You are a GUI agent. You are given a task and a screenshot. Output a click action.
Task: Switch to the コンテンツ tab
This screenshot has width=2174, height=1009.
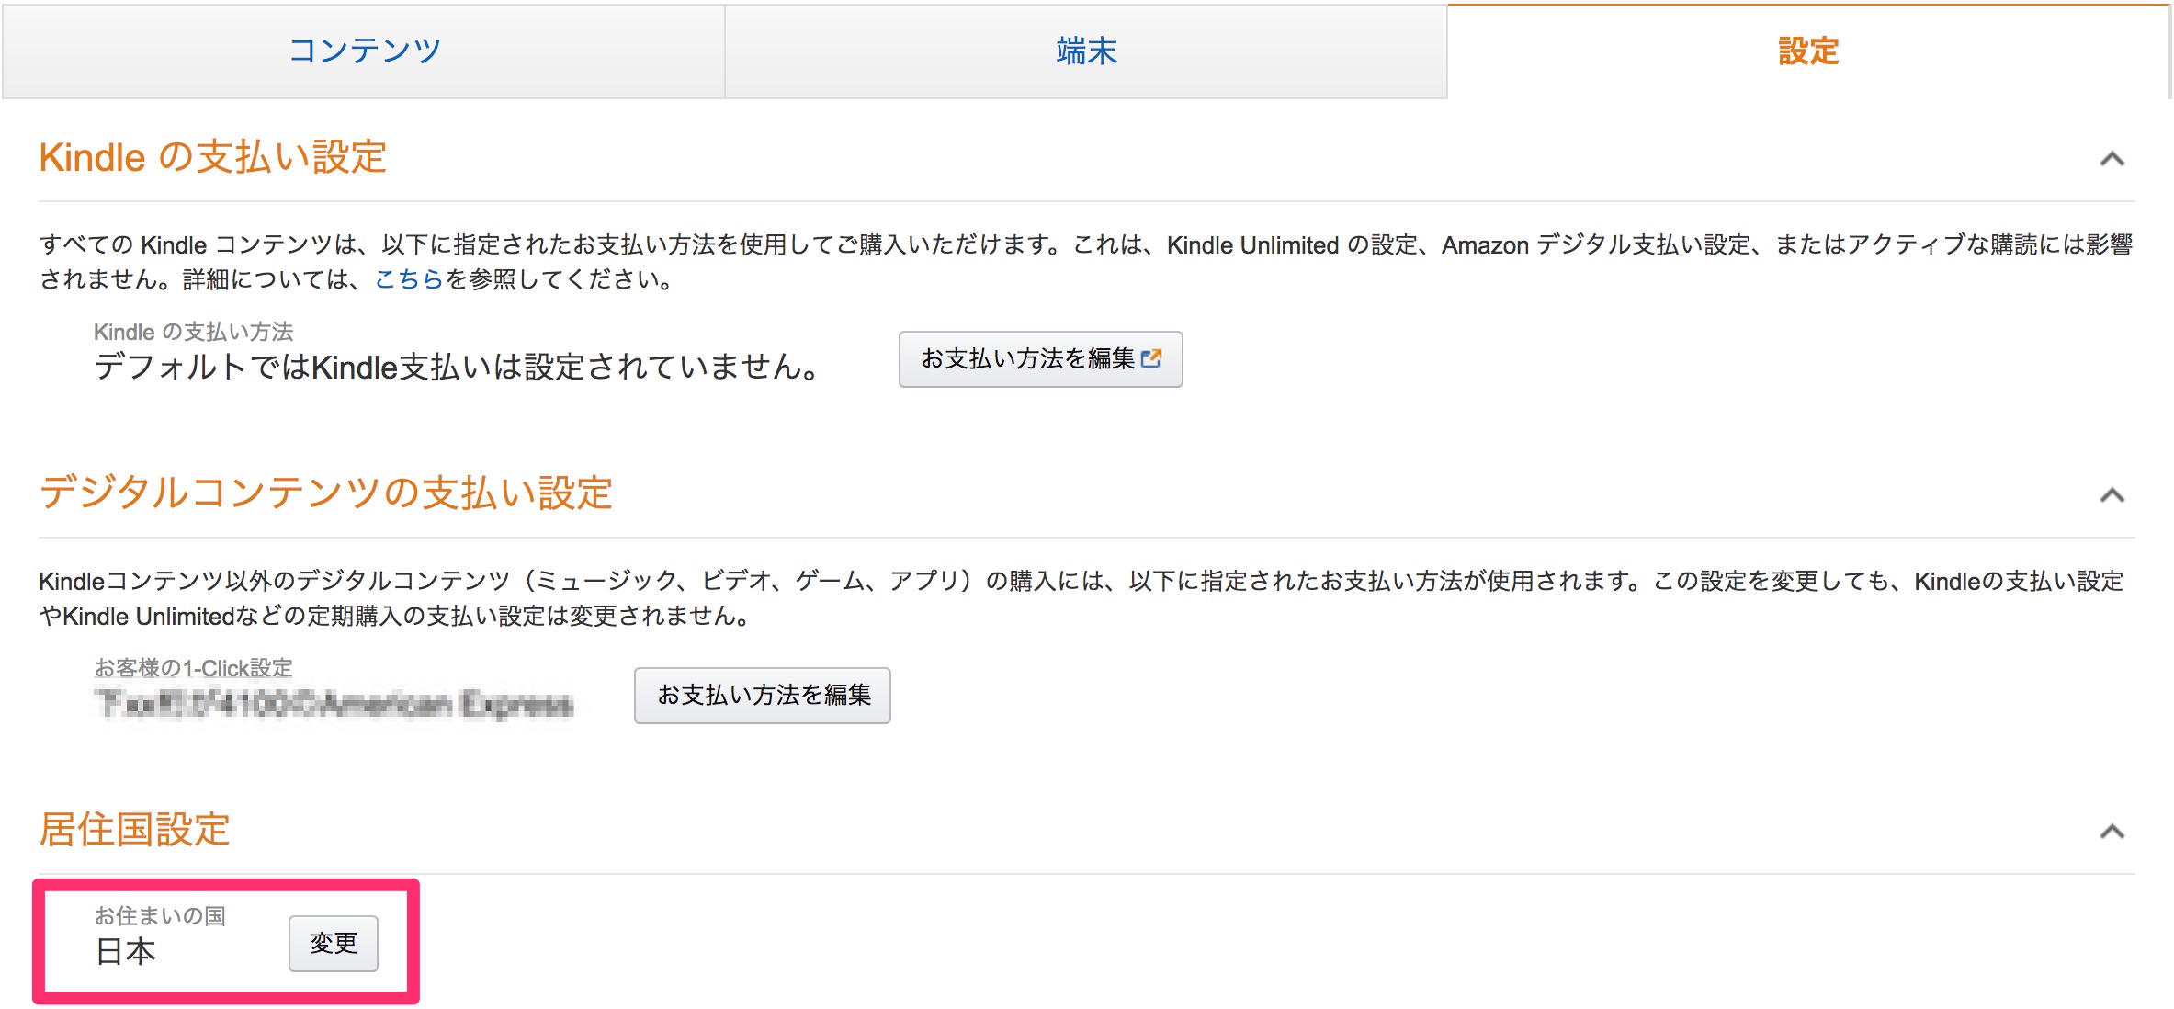364,51
